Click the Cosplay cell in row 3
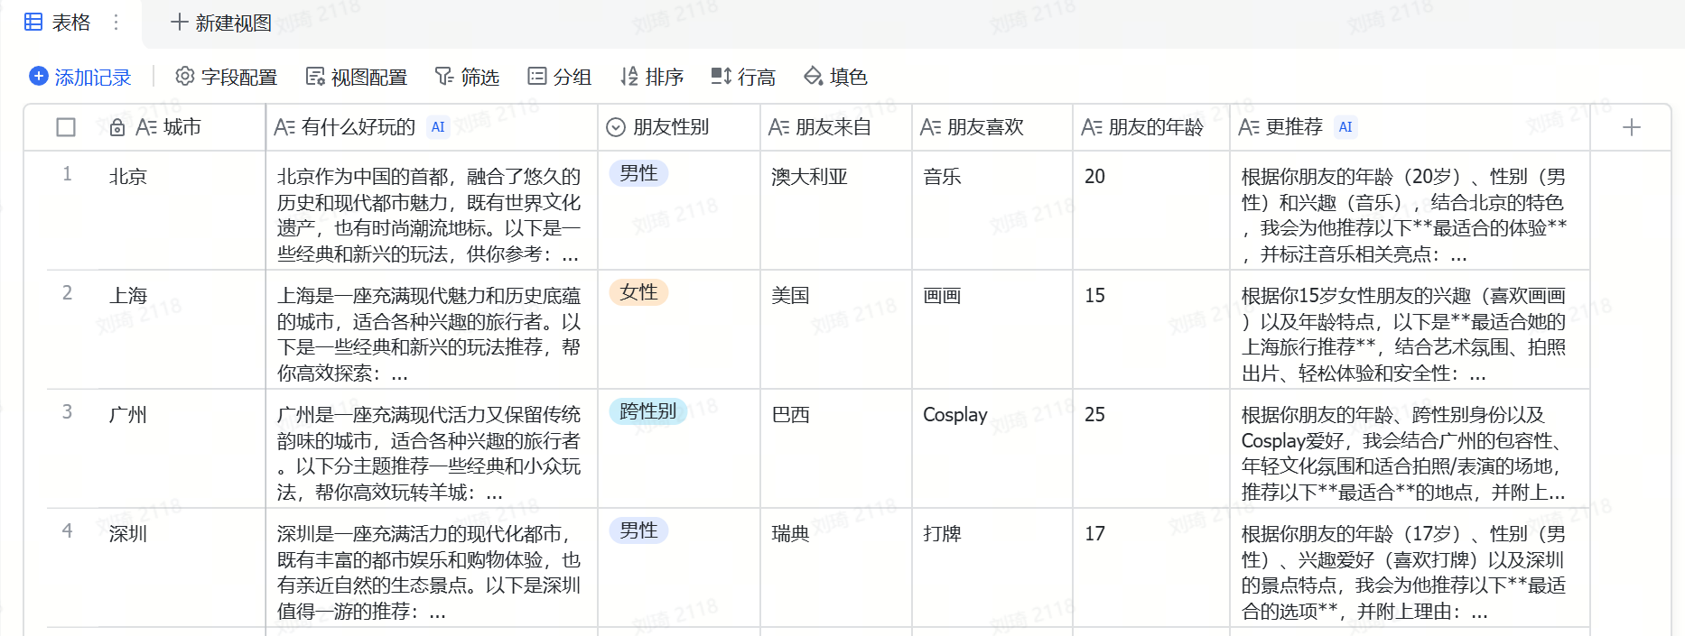 [954, 415]
